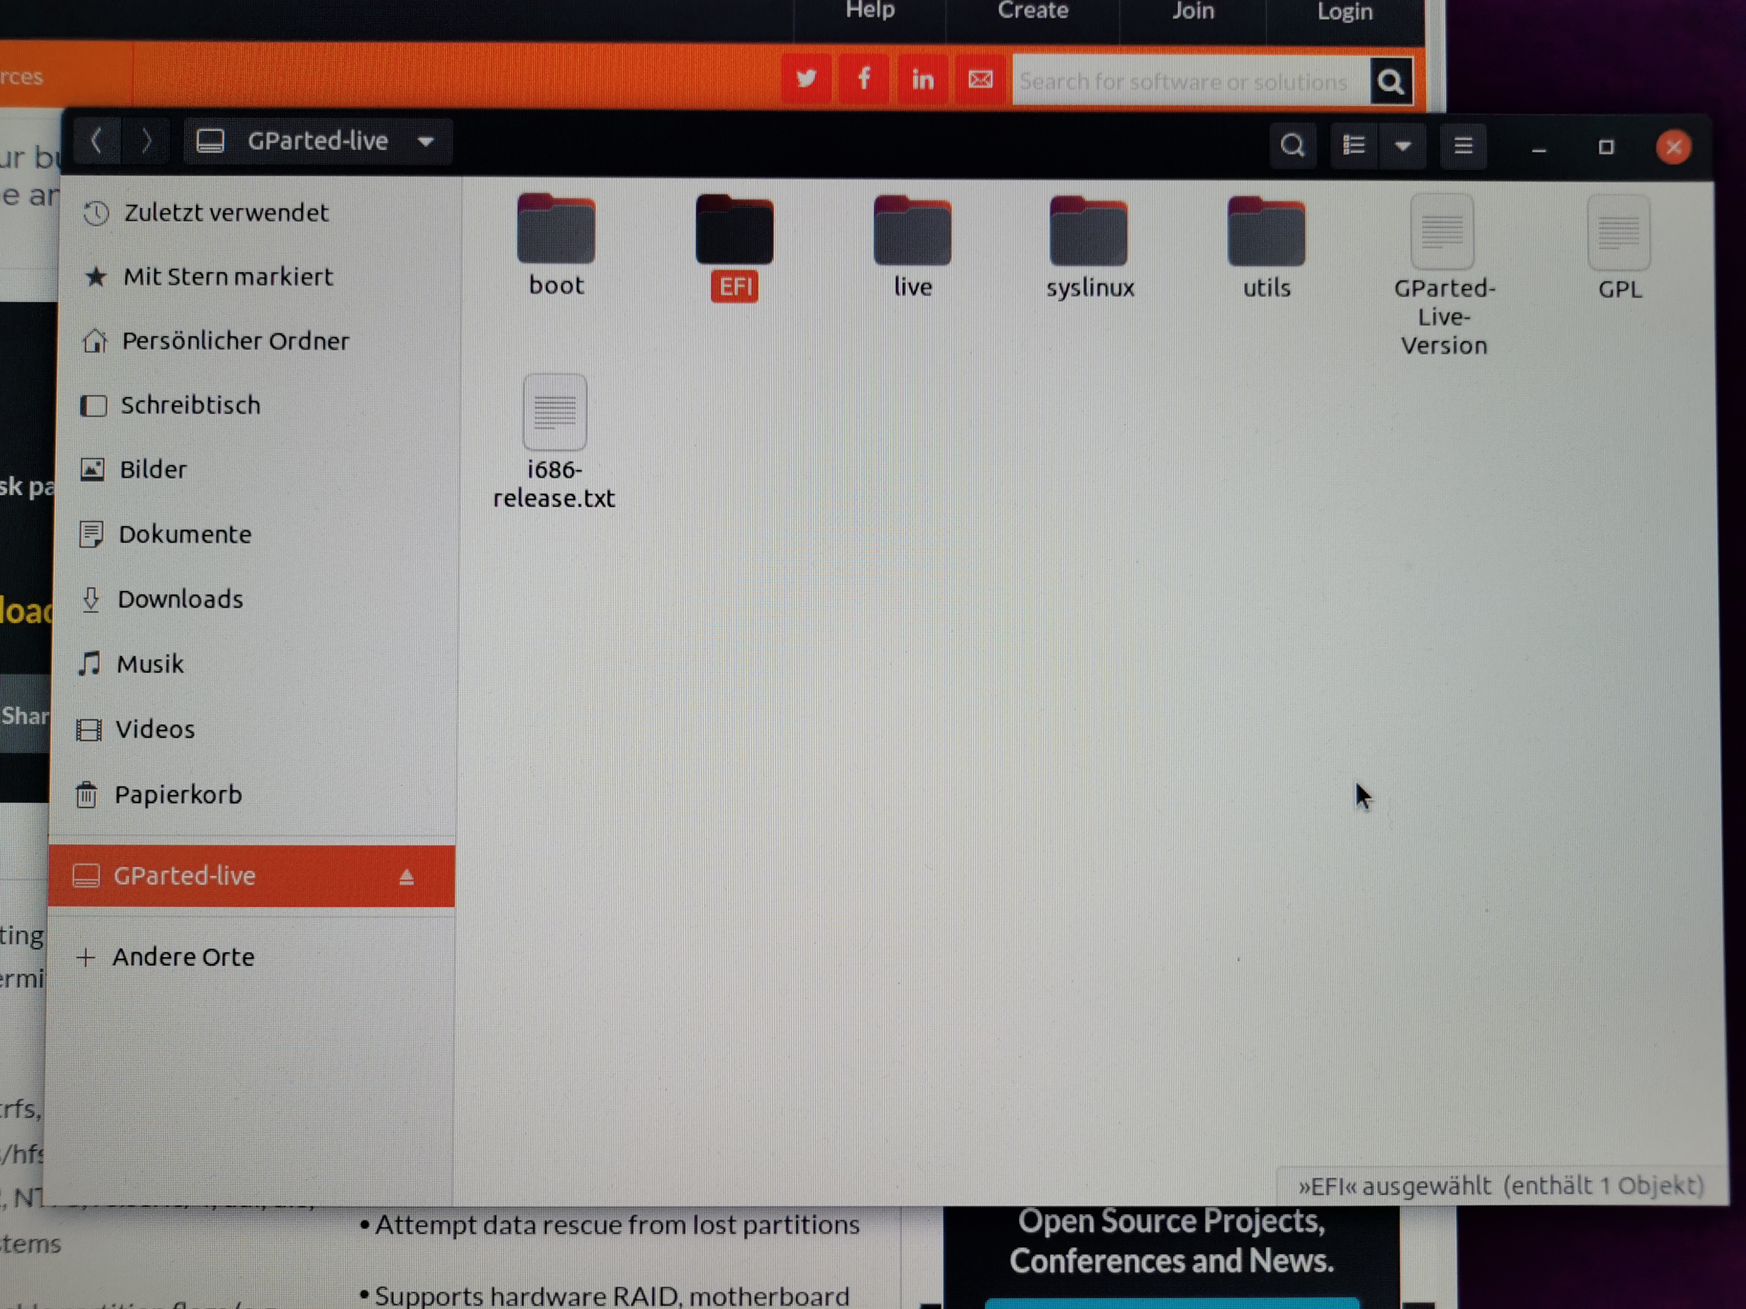The width and height of the screenshot is (1746, 1309).
Task: Go to Downloads in the sidebar
Action: [x=180, y=599]
